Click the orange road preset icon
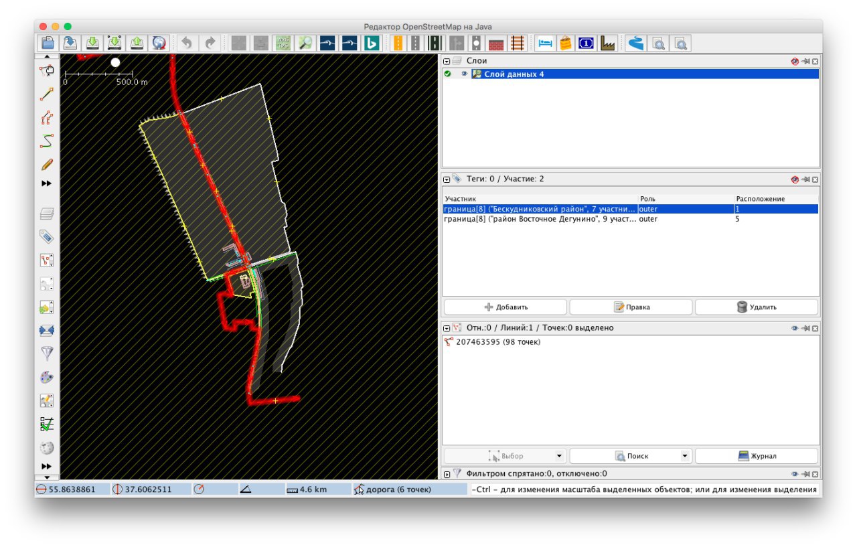 (398, 44)
